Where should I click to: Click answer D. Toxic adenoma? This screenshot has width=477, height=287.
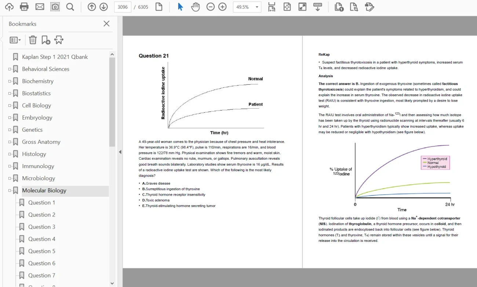156,200
